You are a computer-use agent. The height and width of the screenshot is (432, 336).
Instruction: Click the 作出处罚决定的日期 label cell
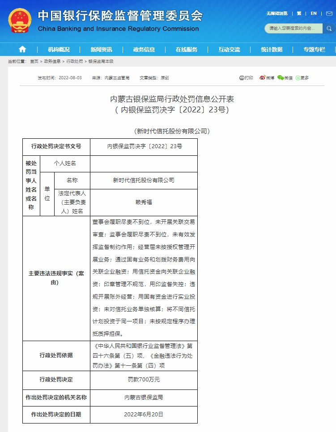[56, 415]
